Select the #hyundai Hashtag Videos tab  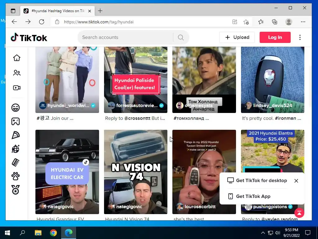[57, 11]
